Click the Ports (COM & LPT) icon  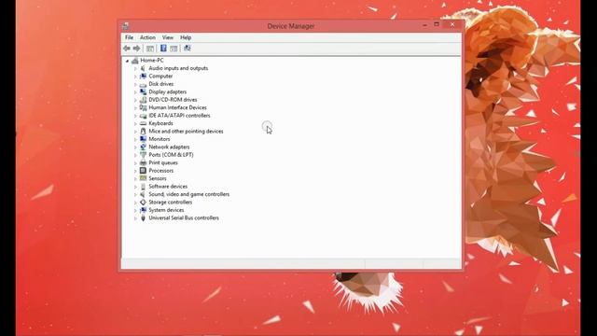(x=143, y=155)
